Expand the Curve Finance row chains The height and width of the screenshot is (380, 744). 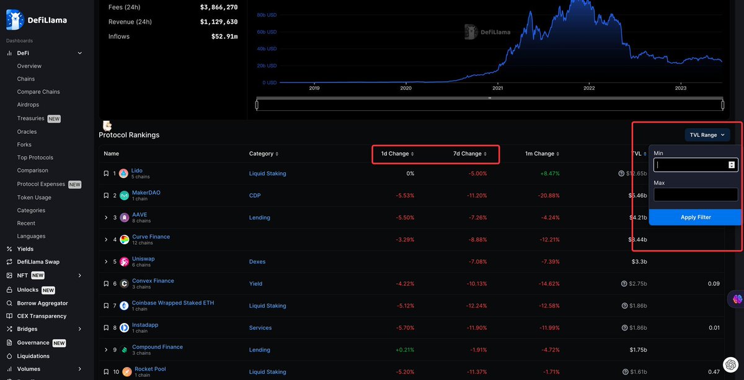[x=106, y=239]
